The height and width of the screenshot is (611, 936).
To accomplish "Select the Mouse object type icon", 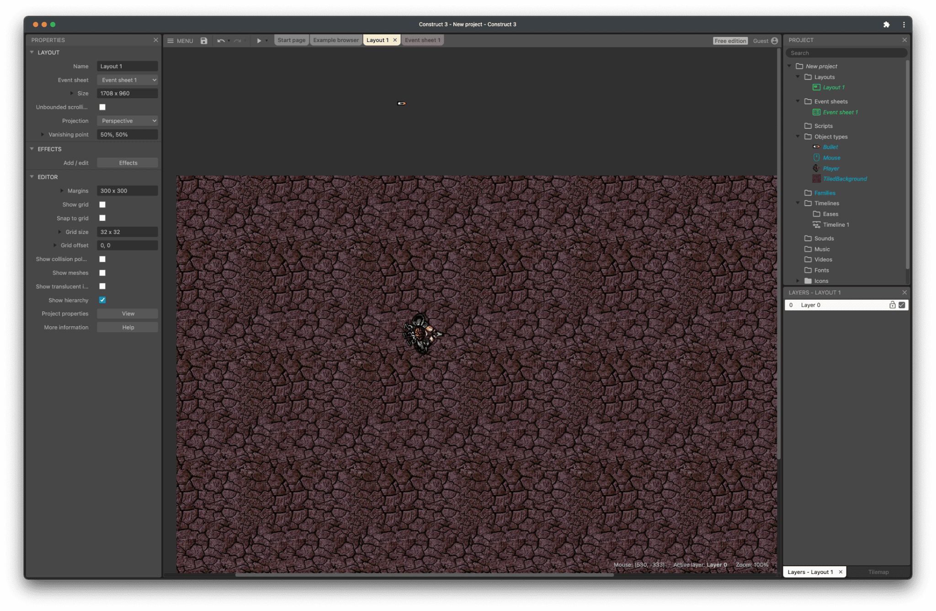I will click(816, 158).
